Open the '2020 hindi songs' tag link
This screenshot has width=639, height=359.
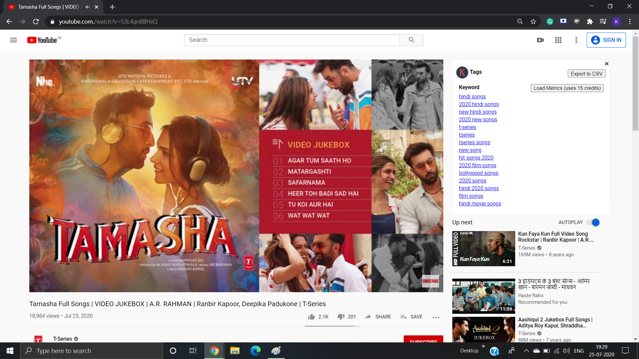coord(479,104)
